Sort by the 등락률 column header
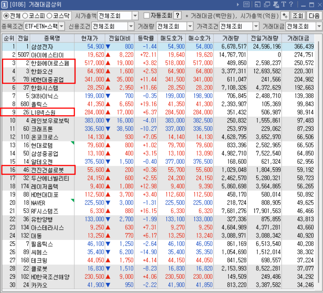Image resolution: width=323 pixels, height=293 pixels. point(146,38)
